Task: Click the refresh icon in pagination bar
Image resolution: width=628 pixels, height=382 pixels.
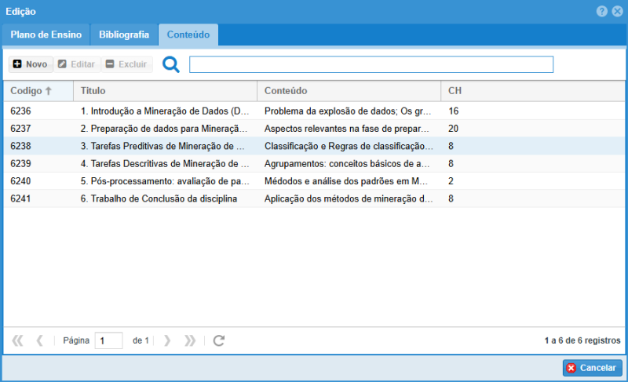Action: pyautogui.click(x=219, y=340)
